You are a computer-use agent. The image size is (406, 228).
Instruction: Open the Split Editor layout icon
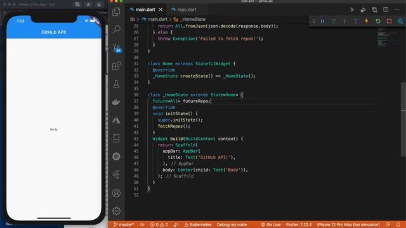[386, 9]
